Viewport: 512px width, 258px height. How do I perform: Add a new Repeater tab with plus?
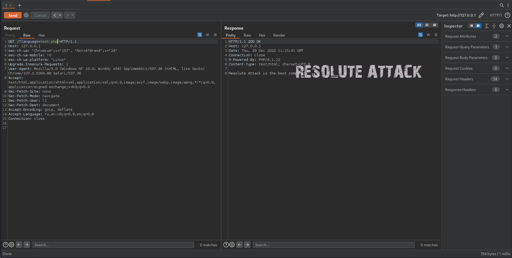[20, 5]
